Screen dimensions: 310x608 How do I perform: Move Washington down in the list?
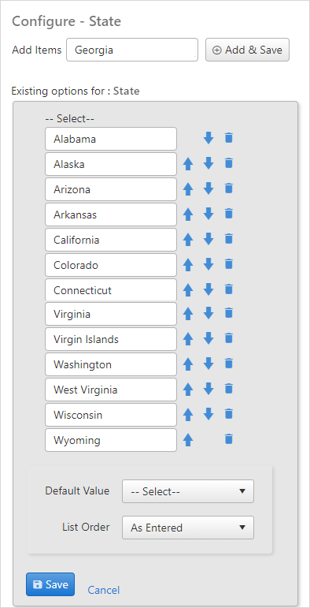tap(209, 364)
